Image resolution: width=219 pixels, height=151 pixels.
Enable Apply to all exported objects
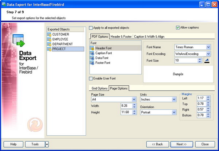click(91, 28)
